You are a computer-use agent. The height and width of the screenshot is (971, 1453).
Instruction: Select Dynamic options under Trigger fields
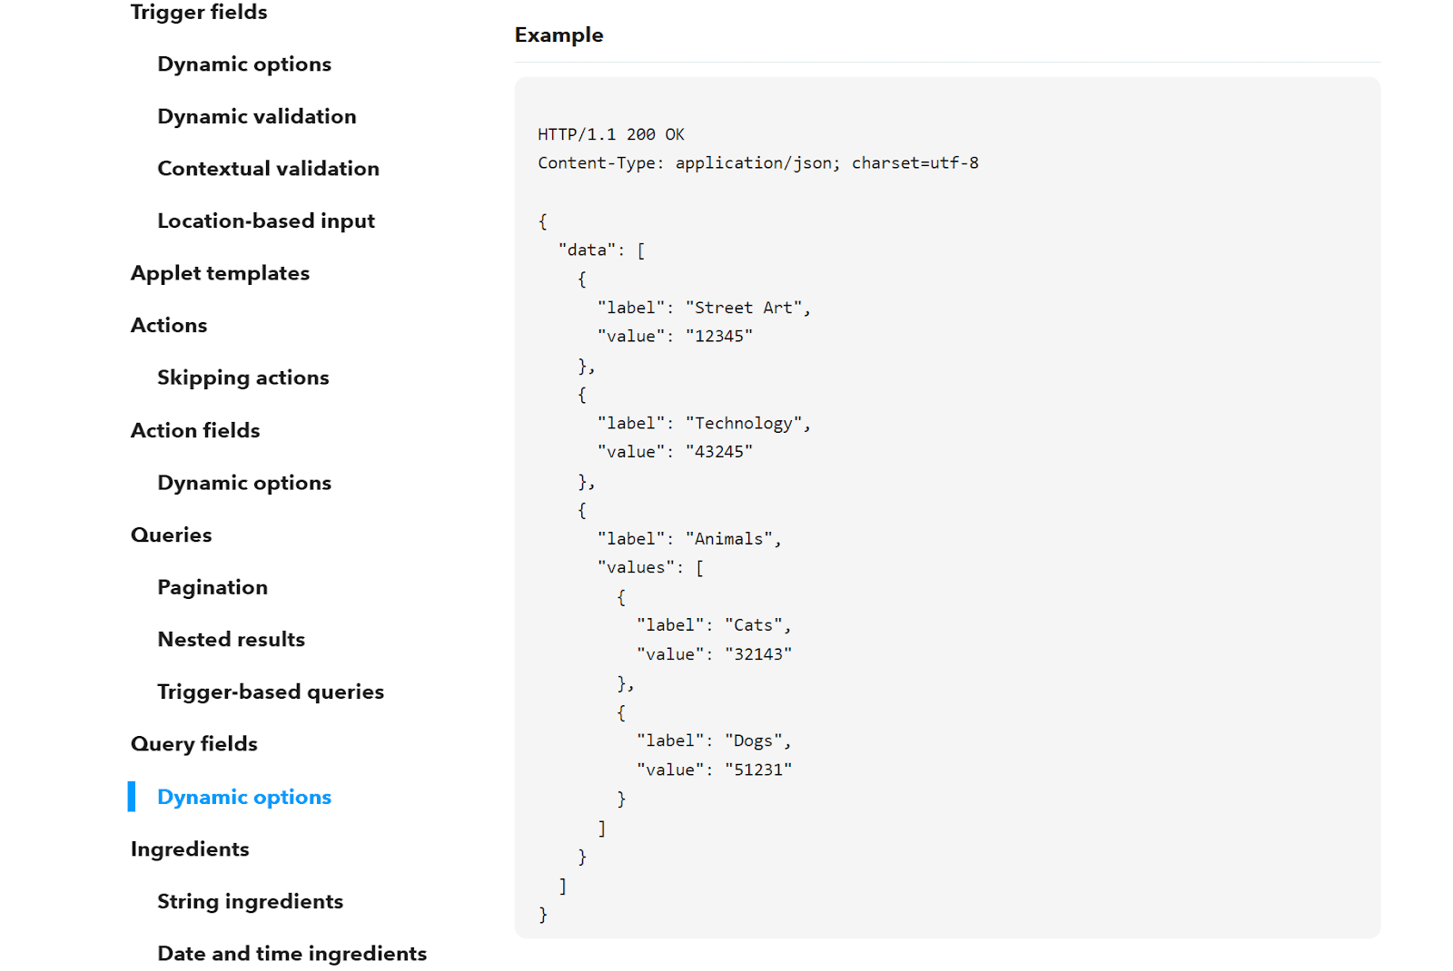coord(243,64)
